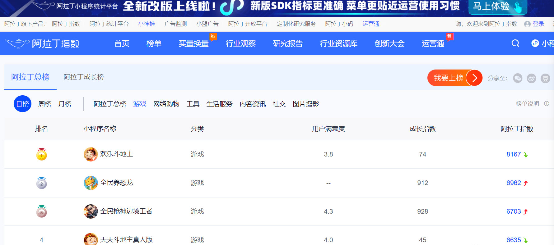Click the login user avatar icon
The image size is (554, 245).
pyautogui.click(x=527, y=24)
